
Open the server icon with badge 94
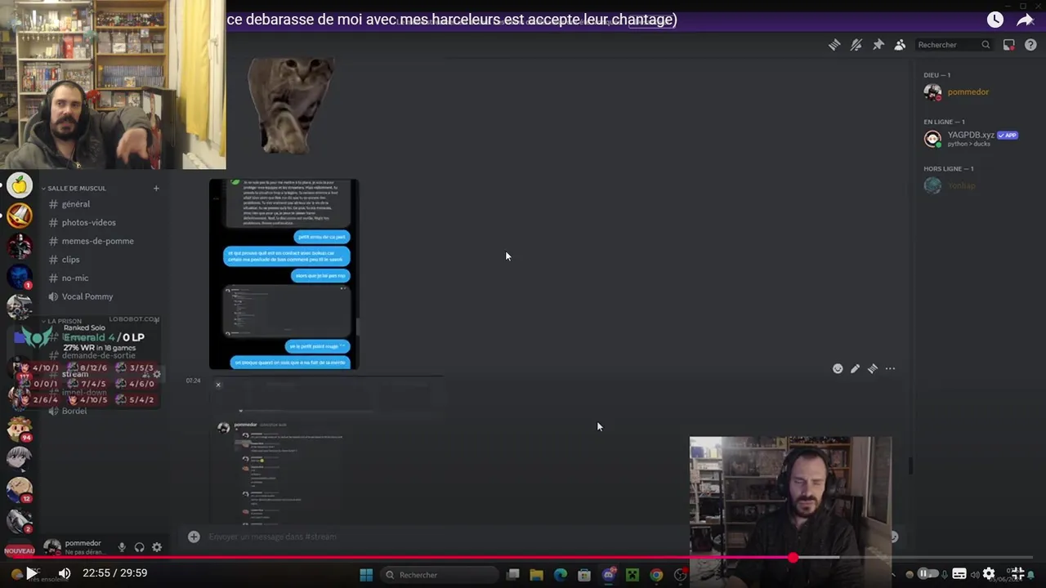pyautogui.click(x=20, y=429)
